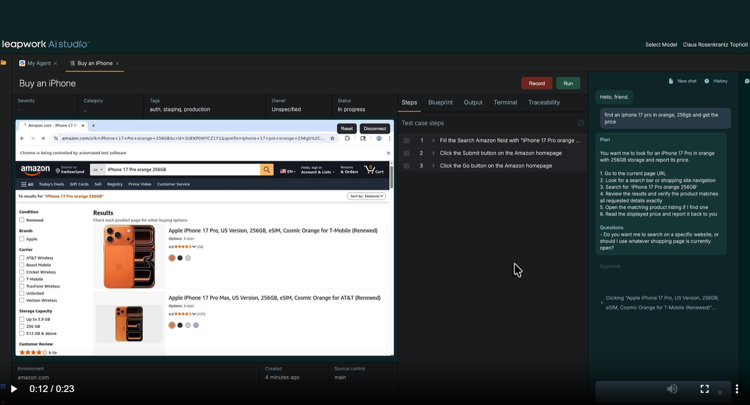
Task: Open the Terminal tab
Action: 505,103
